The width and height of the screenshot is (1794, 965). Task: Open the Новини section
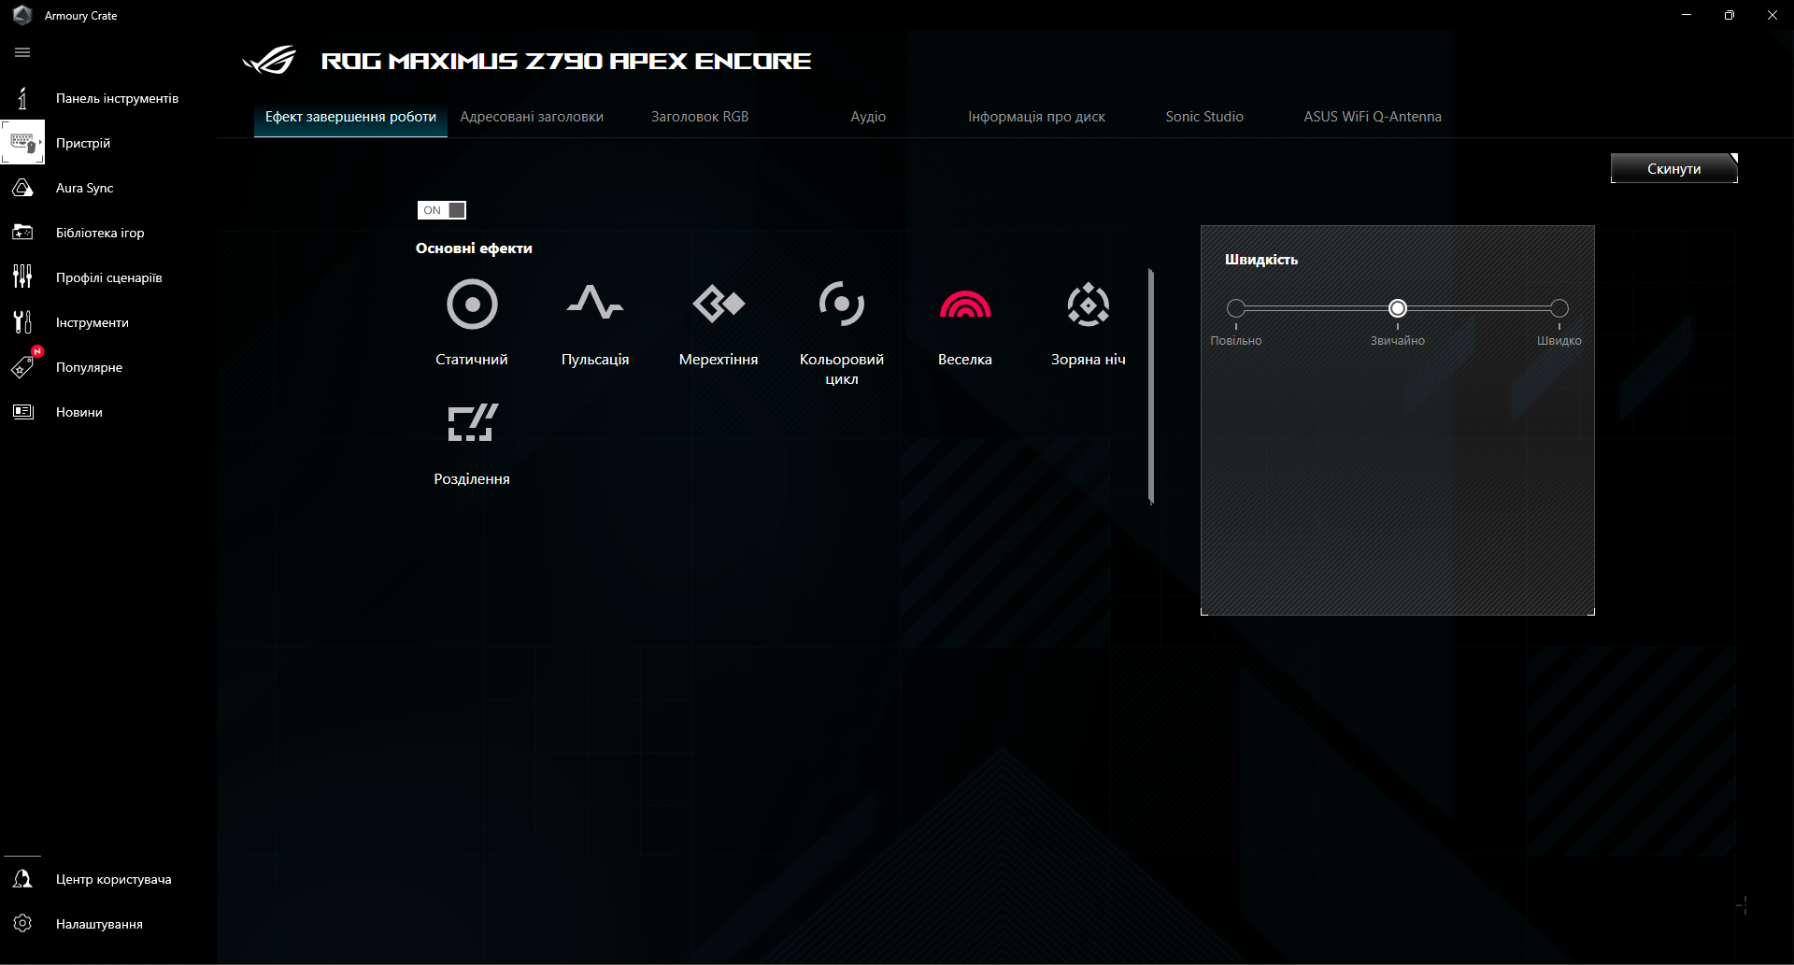[78, 411]
